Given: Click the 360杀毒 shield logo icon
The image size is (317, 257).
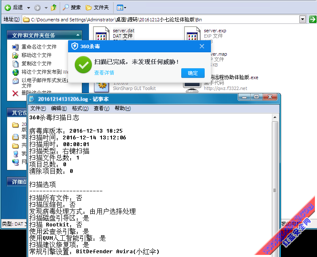Looking at the screenshot, I should (x=75, y=46).
